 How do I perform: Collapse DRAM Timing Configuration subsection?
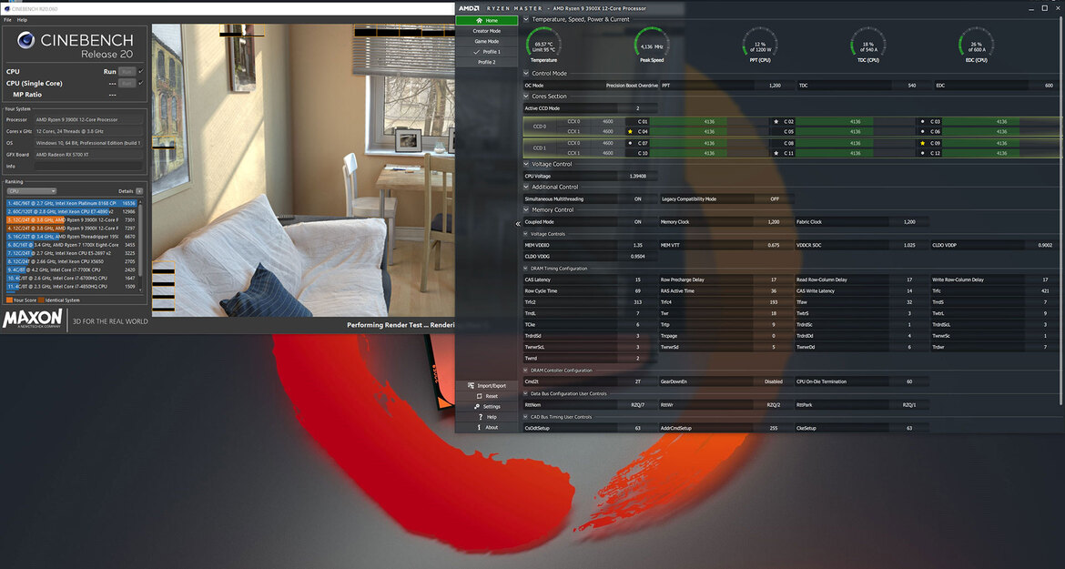526,269
